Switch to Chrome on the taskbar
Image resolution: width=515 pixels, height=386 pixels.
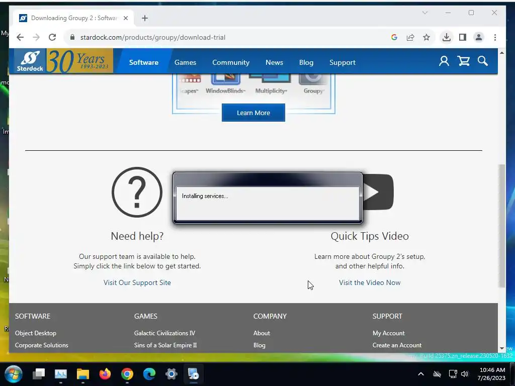127,374
